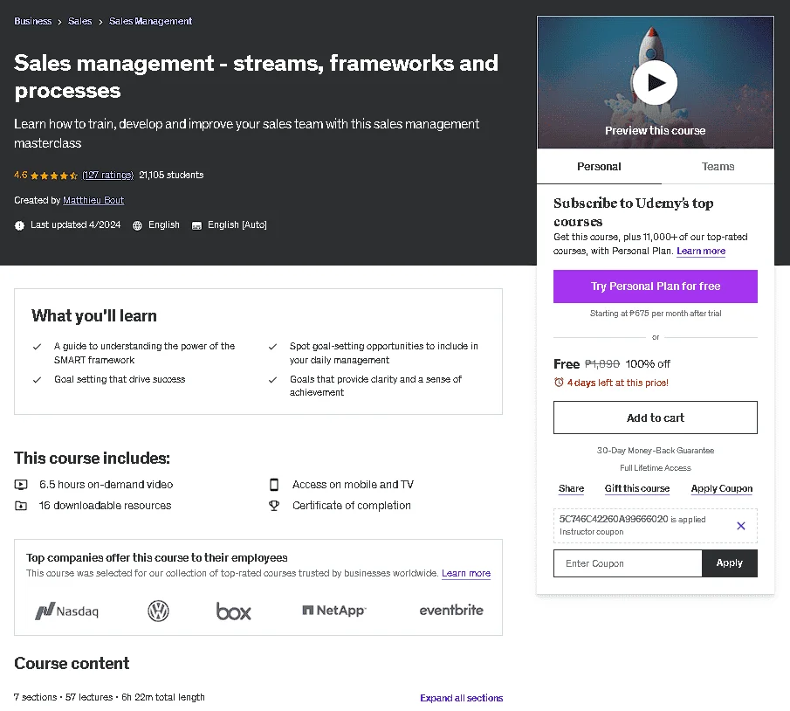
Task: Open Business breadcrumb link
Action: pyautogui.click(x=33, y=21)
